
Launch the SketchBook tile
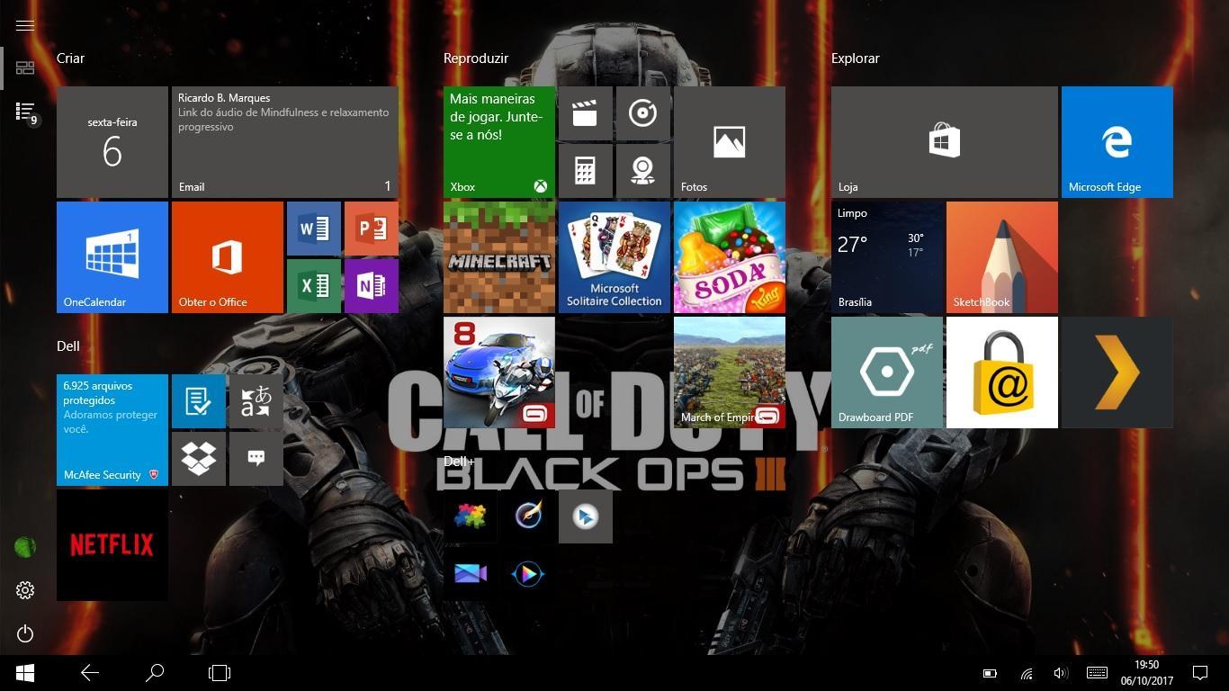pyautogui.click(x=1002, y=257)
